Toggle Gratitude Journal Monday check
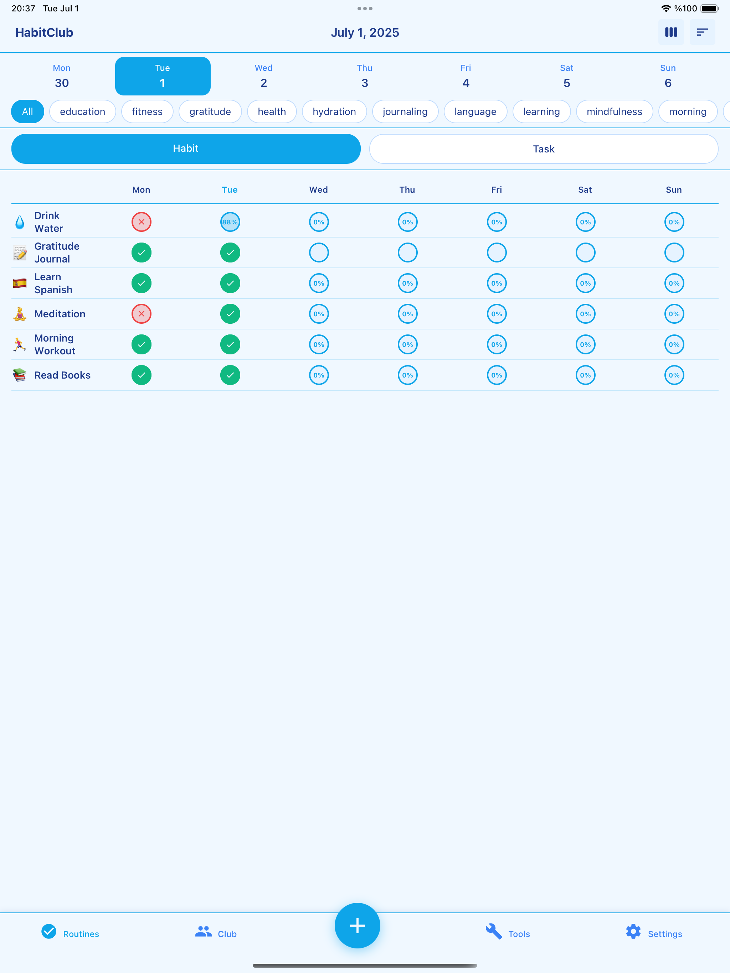This screenshot has height=973, width=730. point(142,253)
